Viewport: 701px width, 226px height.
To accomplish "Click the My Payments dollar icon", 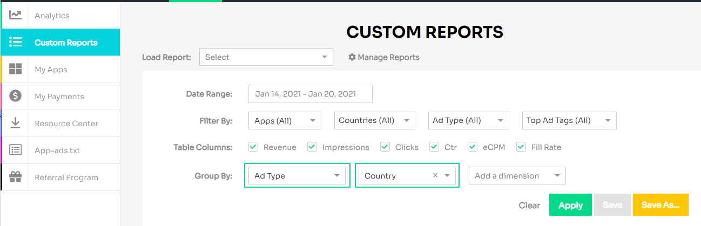I will 16,96.
